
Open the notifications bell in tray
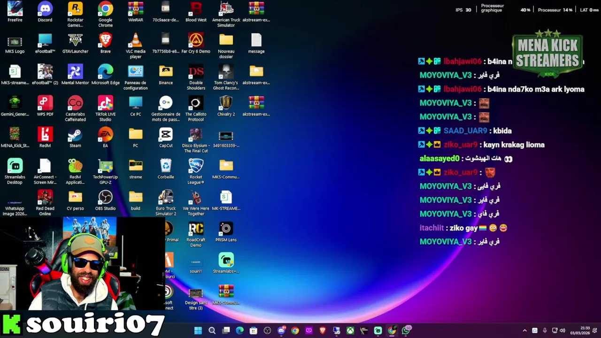click(595, 330)
